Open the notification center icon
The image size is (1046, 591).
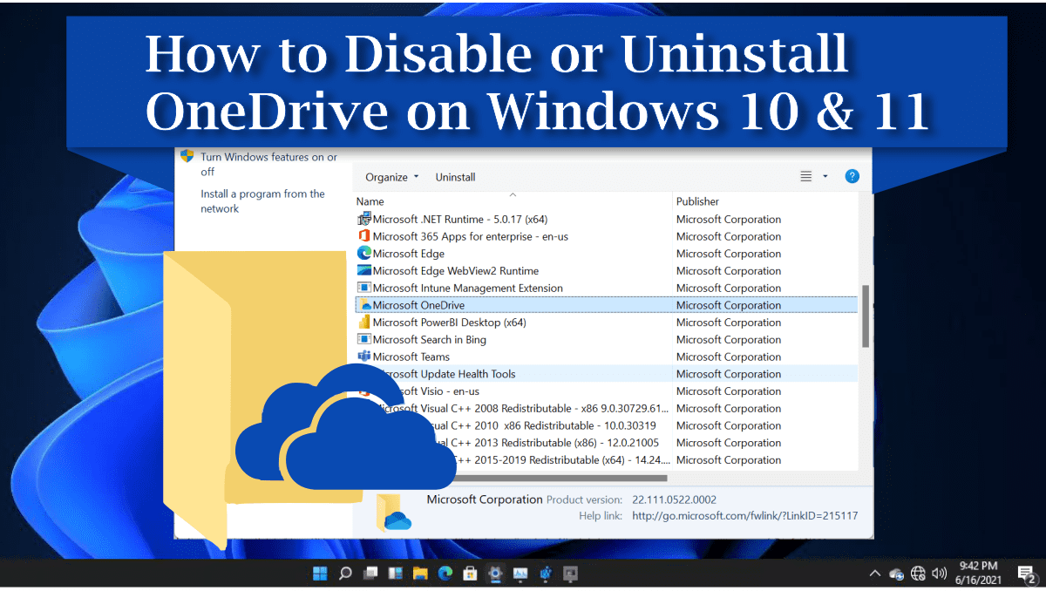(x=1025, y=574)
